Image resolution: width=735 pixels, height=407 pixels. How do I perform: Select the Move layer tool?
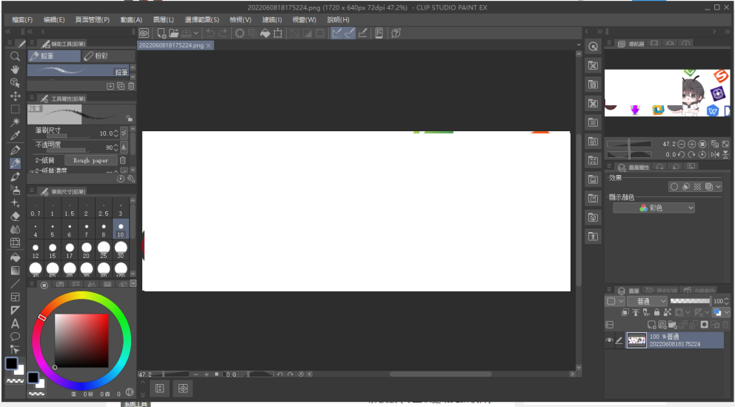click(15, 96)
